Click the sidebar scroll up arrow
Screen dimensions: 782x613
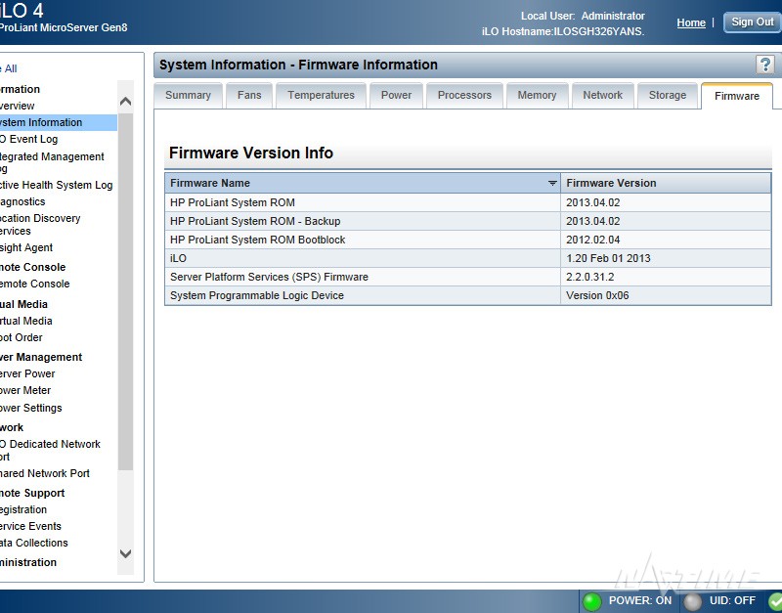[x=126, y=102]
